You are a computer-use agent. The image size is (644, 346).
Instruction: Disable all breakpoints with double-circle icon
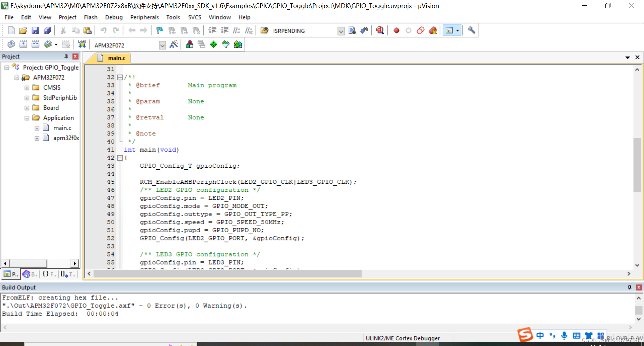[421, 31]
